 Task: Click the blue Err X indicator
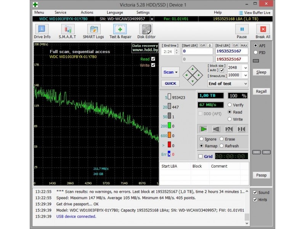point(169,154)
